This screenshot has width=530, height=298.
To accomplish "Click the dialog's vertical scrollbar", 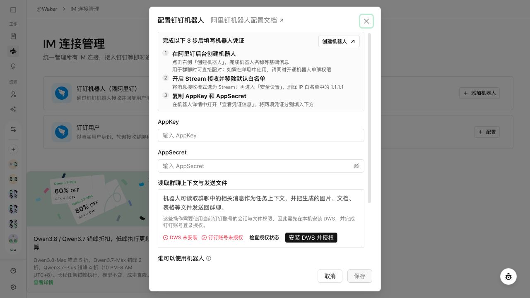I will (369, 118).
